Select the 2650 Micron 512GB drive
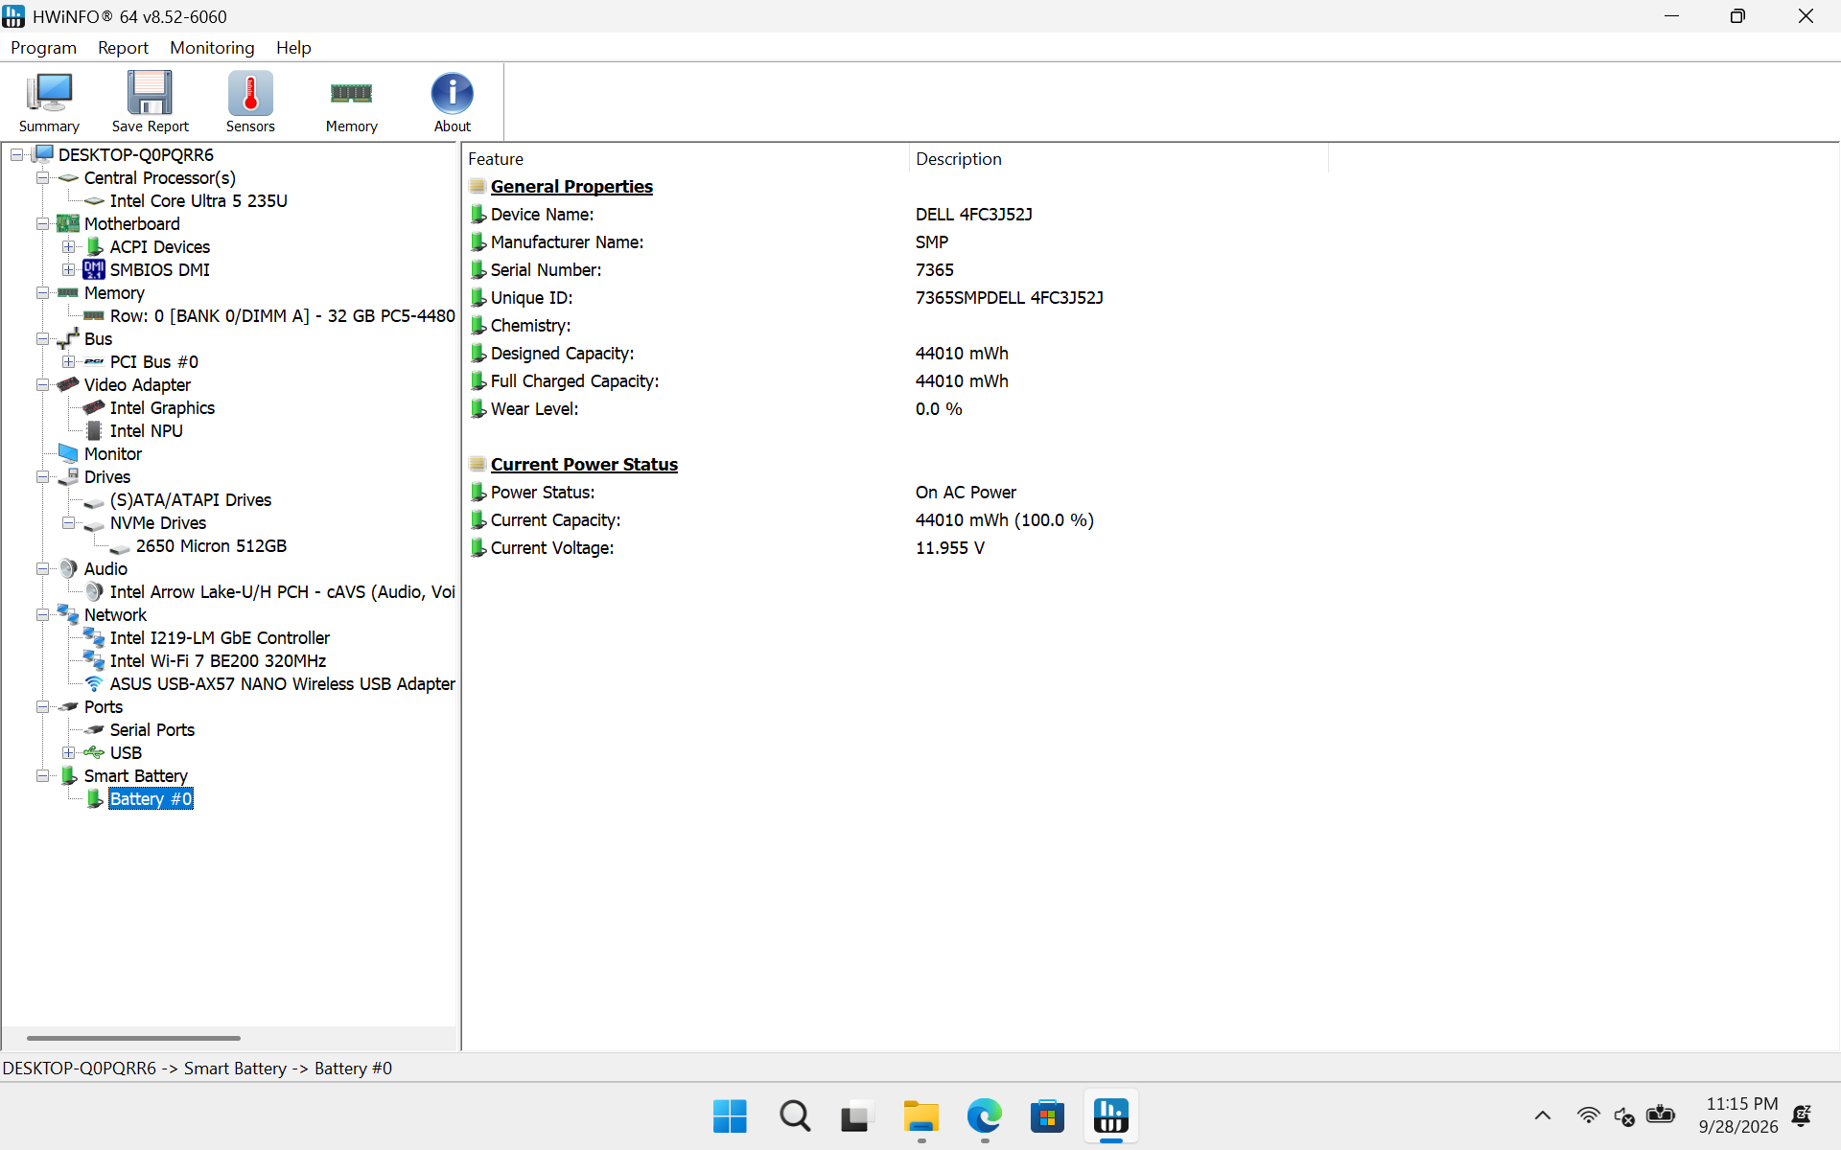 [211, 545]
